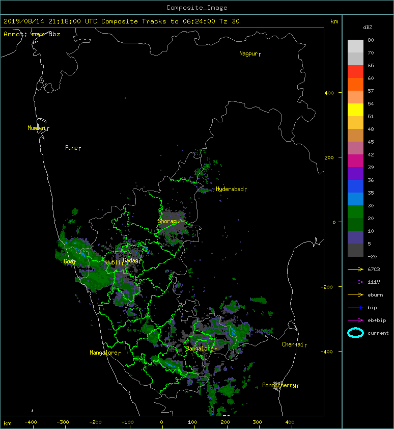Click the Gadag city label
This screenshot has height=429, width=394.
click(x=131, y=260)
